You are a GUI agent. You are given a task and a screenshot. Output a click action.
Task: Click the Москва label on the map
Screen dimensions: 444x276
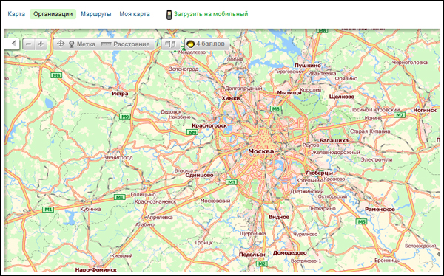(x=261, y=151)
